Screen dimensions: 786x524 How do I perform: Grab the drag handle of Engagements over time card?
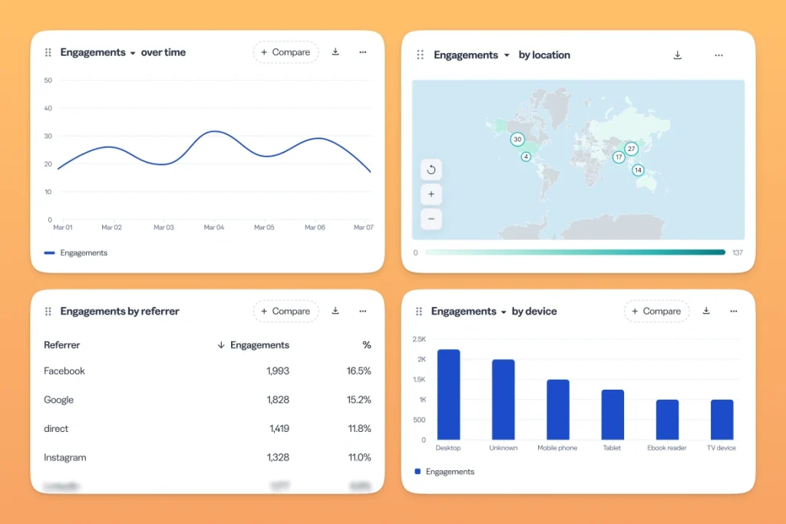click(48, 52)
